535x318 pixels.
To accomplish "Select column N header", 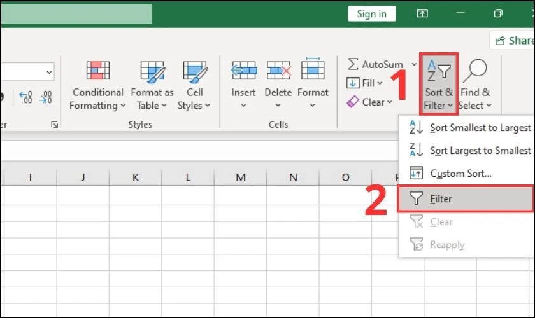I will (x=293, y=177).
